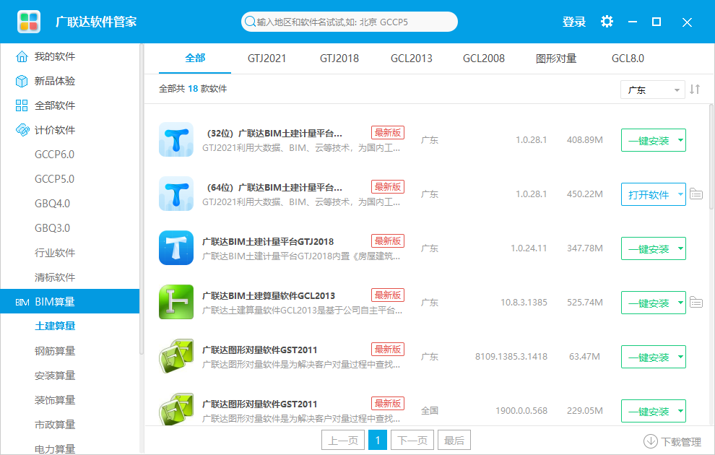Screen dimensions: 715x455
Task: Expand install options arrow for (32位) GTJ2021
Action: tap(680, 140)
